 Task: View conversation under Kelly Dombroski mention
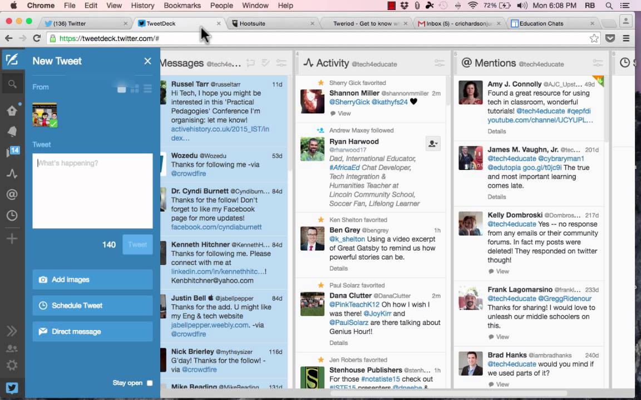pos(499,272)
